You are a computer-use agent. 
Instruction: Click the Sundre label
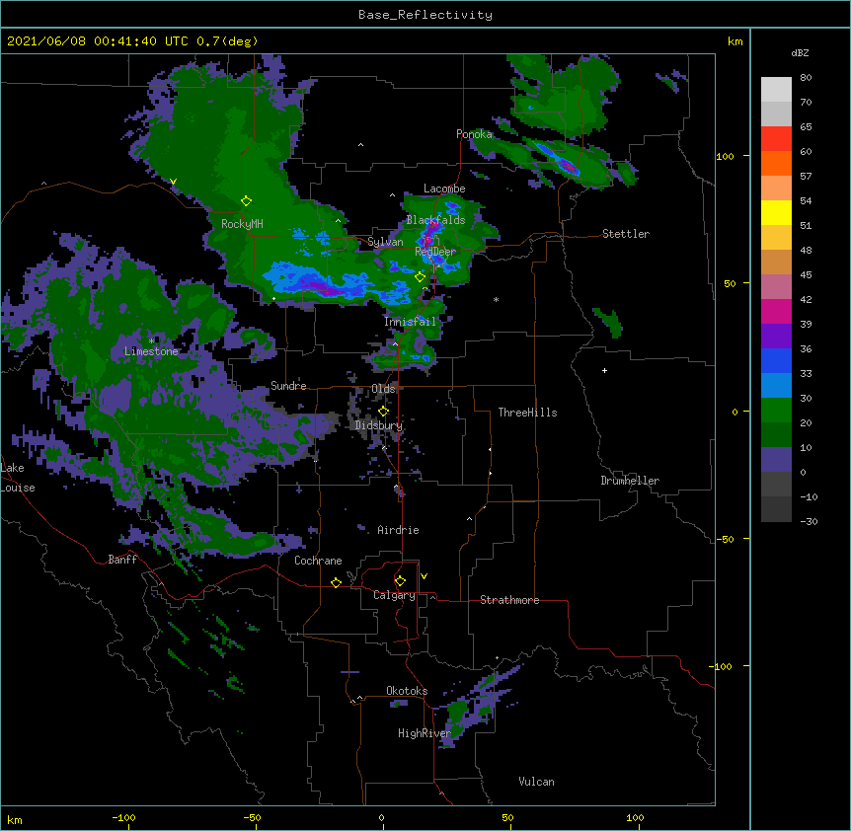click(288, 386)
